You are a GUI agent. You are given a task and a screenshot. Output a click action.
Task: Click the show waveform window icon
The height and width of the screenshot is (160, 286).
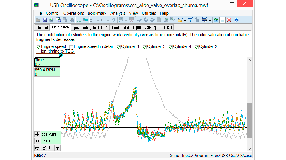[216, 20]
